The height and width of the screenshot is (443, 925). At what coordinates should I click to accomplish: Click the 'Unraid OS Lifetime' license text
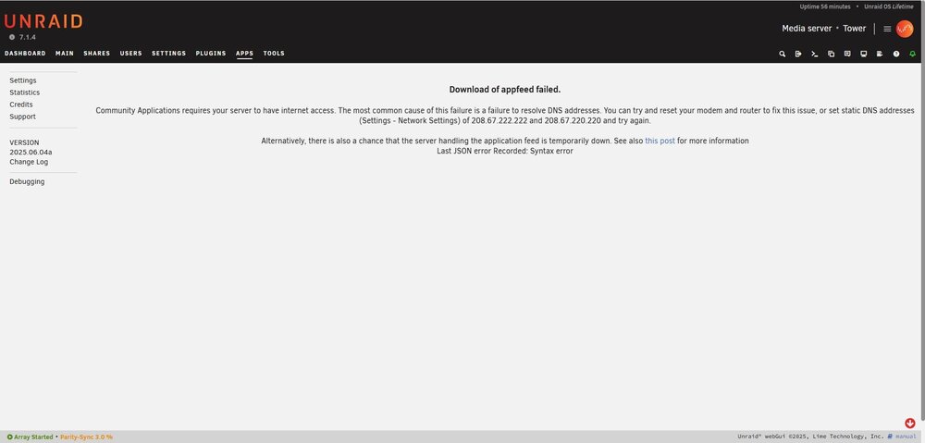(x=888, y=6)
